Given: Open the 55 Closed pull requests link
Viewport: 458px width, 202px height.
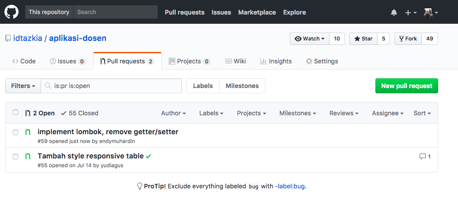Looking at the screenshot, I should point(79,113).
